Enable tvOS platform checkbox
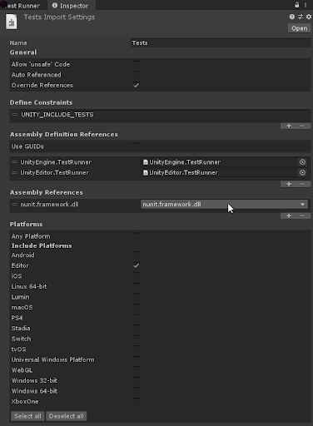313x426 pixels. pyautogui.click(x=137, y=349)
